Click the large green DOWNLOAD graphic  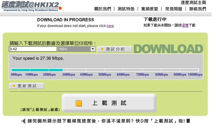(x=168, y=49)
